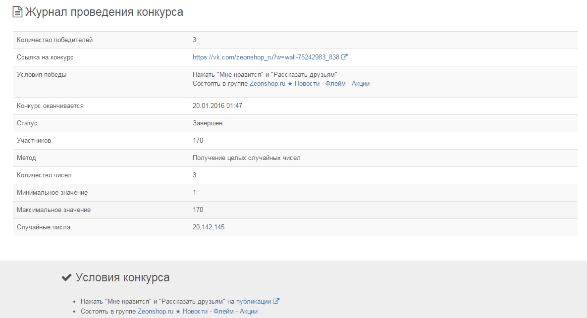Screen dimensions: 587x318
Task: Open the Zeonshop.ru group link in the bulleted conditions list
Action: tap(198, 311)
